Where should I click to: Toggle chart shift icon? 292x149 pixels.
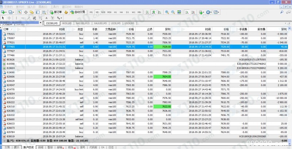(x=193, y=12)
